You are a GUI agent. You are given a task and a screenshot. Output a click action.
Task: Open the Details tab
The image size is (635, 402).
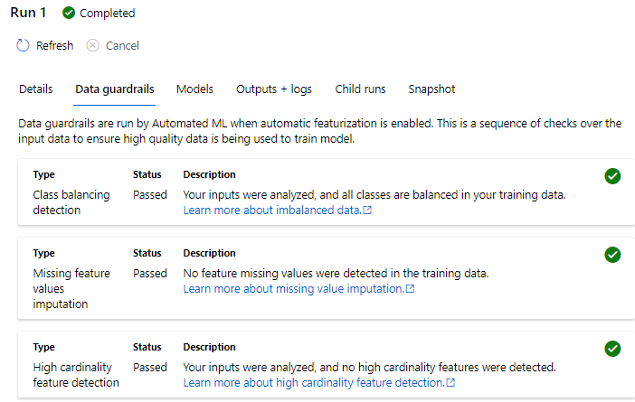point(35,89)
